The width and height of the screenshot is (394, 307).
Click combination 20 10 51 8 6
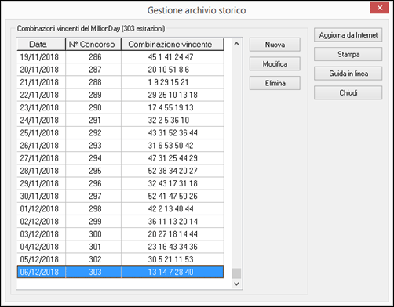coord(169,70)
